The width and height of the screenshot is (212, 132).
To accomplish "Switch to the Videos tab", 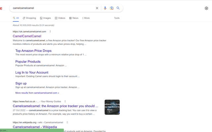I will (x=60, y=18).
